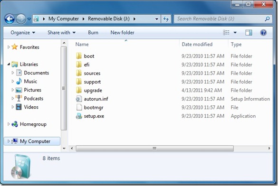Open the Share with menu

tap(61, 33)
